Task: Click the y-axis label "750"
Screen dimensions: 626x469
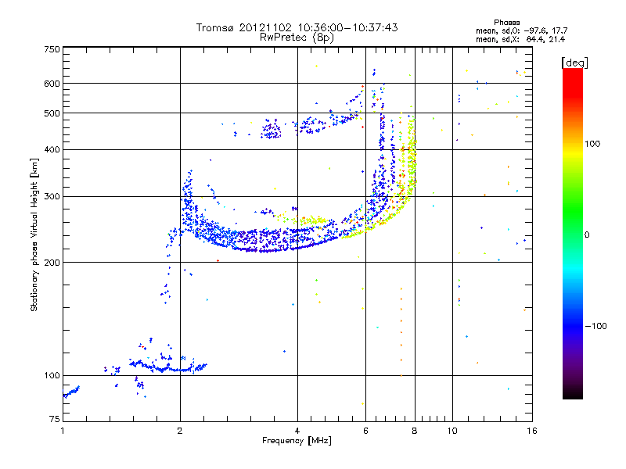Action: tap(52, 49)
